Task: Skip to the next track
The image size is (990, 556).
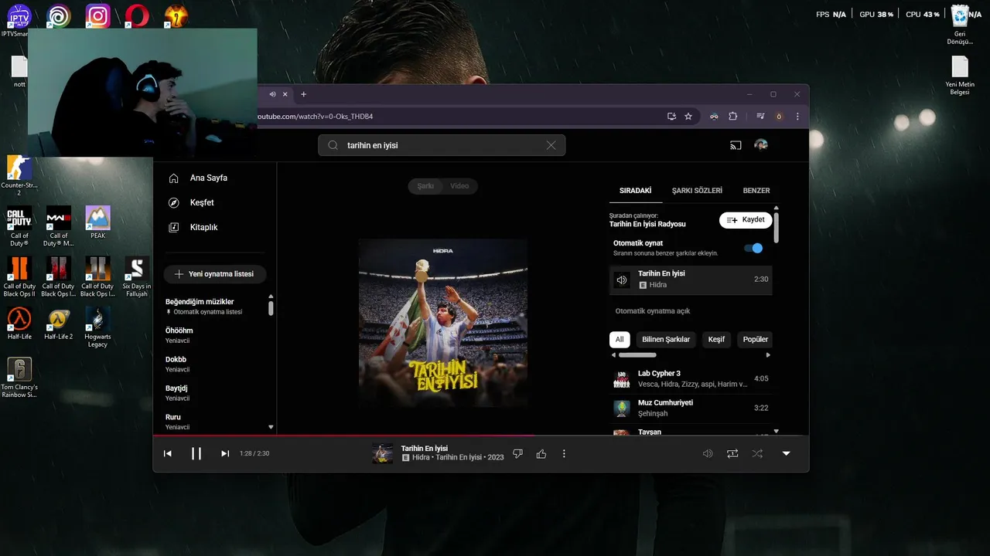Action: 225,454
